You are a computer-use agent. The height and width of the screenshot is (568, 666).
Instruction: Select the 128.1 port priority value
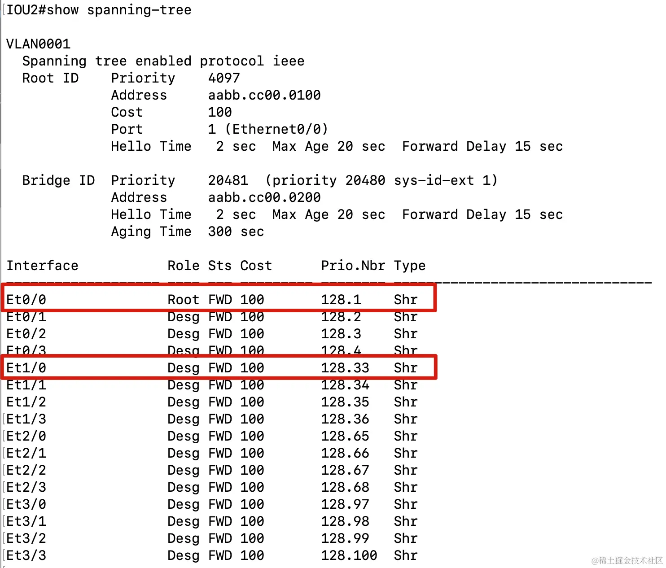(x=341, y=300)
